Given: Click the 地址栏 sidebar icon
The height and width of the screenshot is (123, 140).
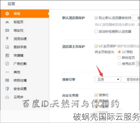Looking at the screenshot, I should [x=7, y=30].
